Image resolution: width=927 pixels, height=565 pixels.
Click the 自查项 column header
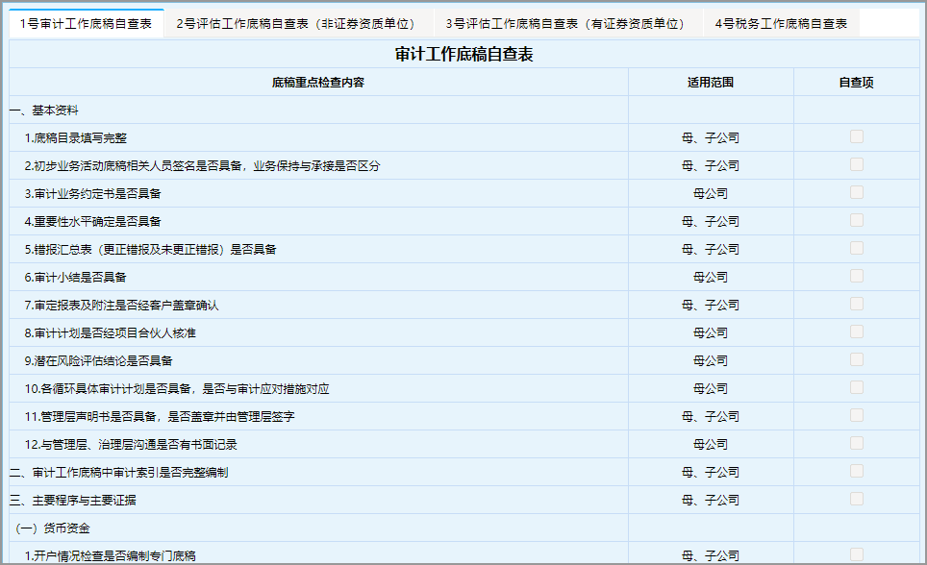click(856, 83)
